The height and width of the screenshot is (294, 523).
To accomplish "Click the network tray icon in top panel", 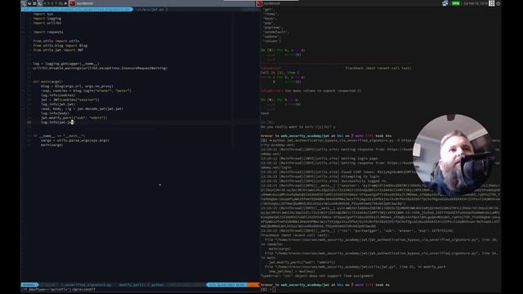I will (445, 3).
